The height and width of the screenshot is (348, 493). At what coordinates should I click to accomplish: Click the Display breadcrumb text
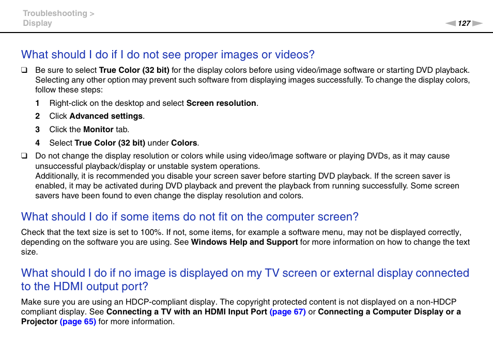pyautogui.click(x=37, y=23)
